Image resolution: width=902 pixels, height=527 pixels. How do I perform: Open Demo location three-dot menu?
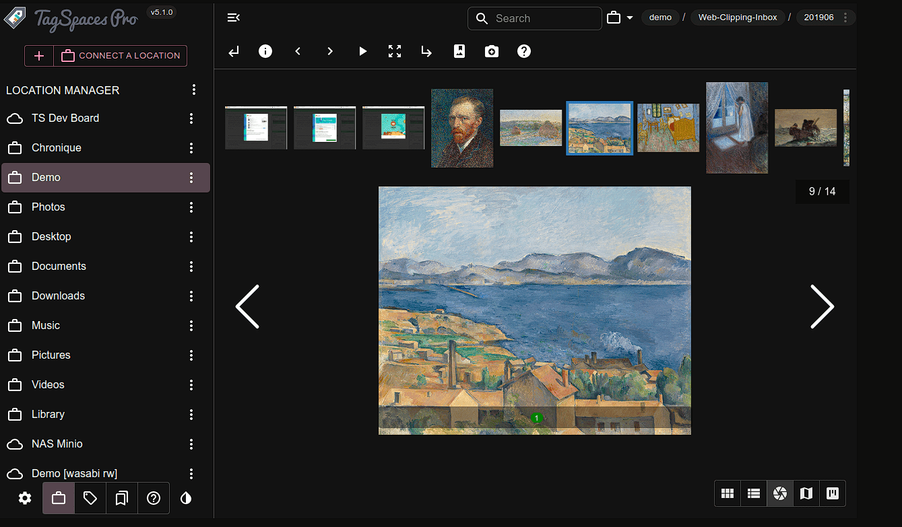(191, 178)
